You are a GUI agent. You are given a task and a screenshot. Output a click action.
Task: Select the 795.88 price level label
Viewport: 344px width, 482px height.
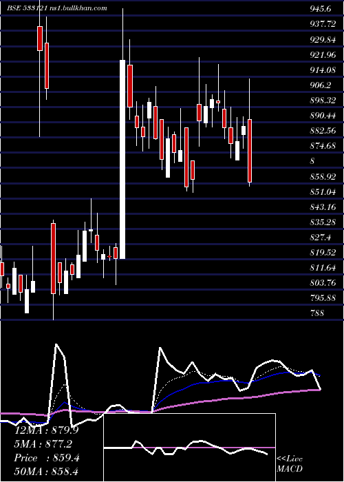[x=323, y=298]
